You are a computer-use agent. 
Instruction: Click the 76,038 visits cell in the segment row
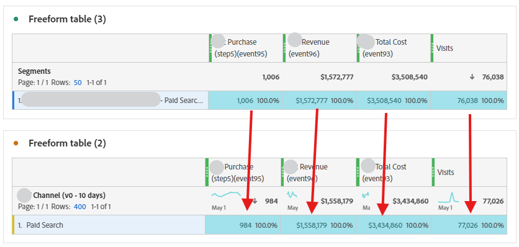click(469, 101)
